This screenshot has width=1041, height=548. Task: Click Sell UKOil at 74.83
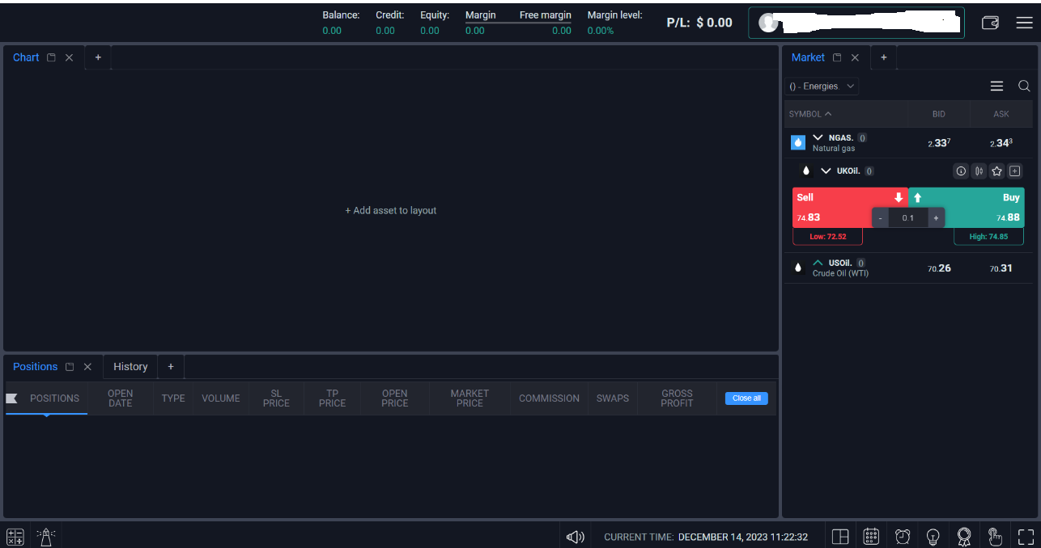[x=849, y=207]
